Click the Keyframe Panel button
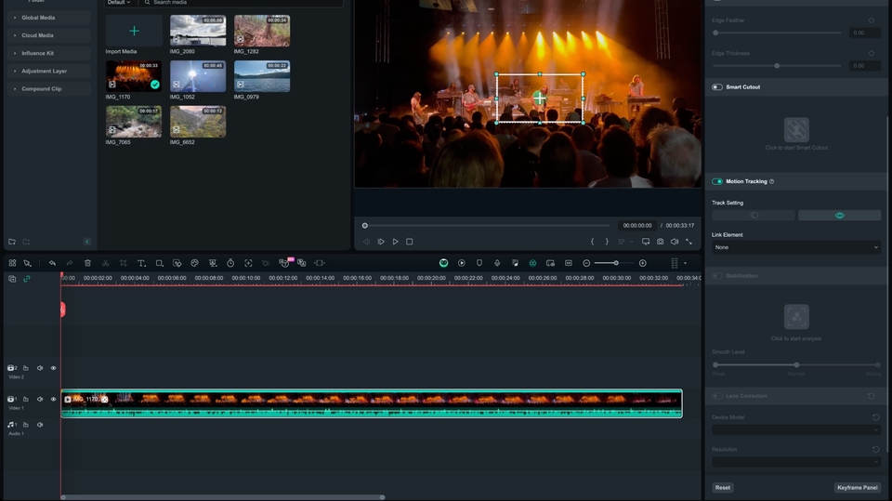 pyautogui.click(x=857, y=487)
